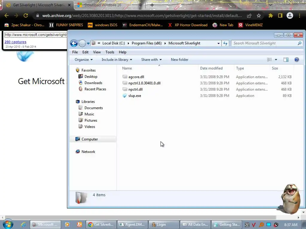Open Internet Explorer from taskbar
This screenshot has height=229, width=306.
click(x=23, y=225)
